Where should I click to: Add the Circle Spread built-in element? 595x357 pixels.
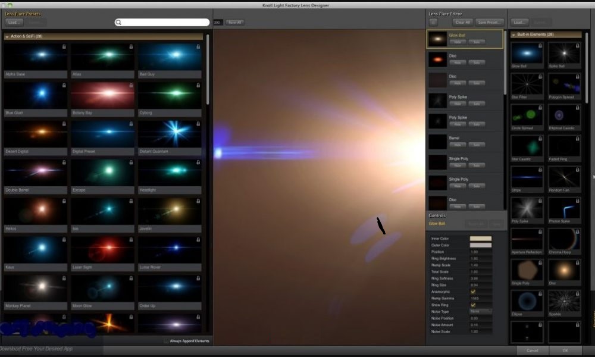coord(527,115)
